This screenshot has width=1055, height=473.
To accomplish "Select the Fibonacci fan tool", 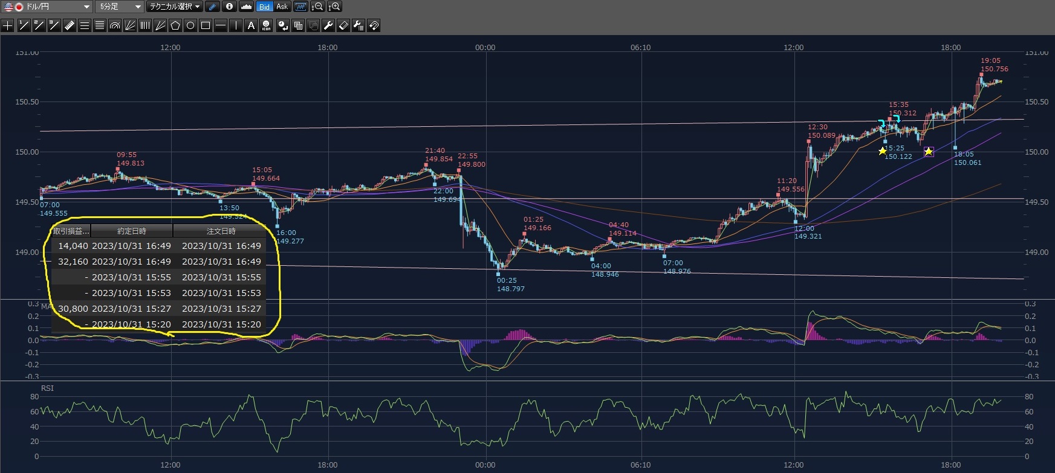I will point(130,25).
